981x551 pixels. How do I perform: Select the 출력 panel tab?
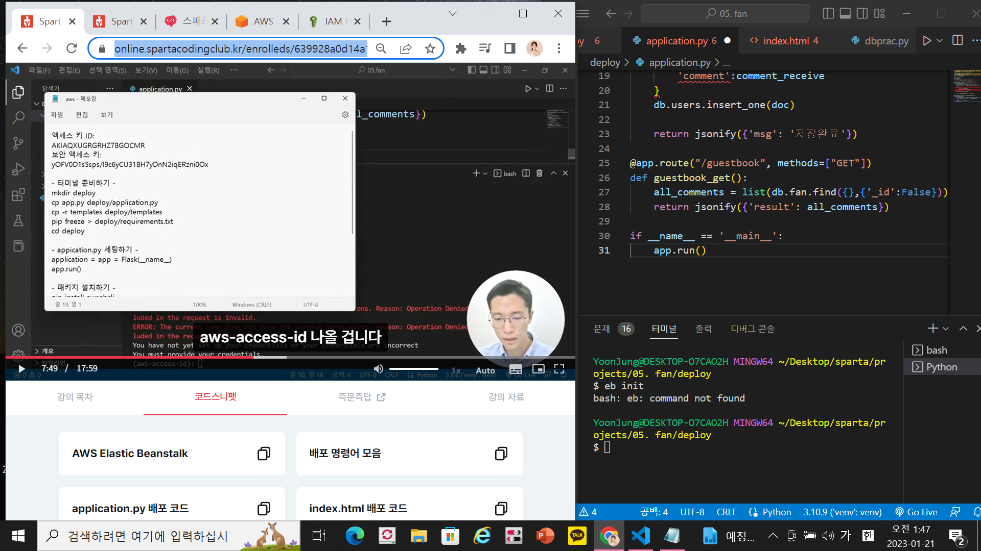click(x=703, y=329)
